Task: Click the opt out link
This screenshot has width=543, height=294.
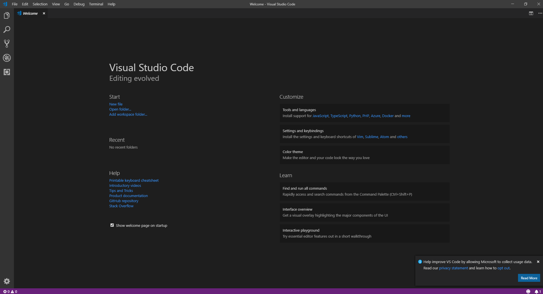Action: point(504,268)
